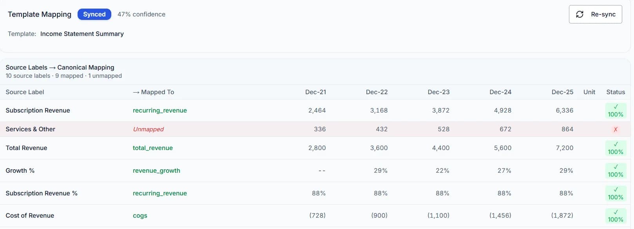Click the Unit column header
The width and height of the screenshot is (634, 229).
click(589, 92)
